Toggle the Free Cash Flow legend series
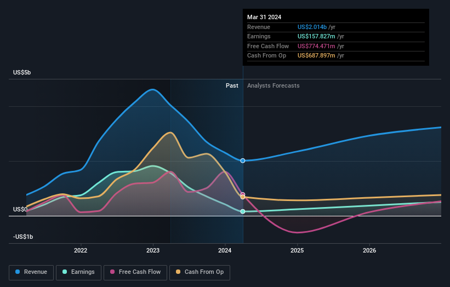This screenshot has width=450, height=287. (x=135, y=272)
